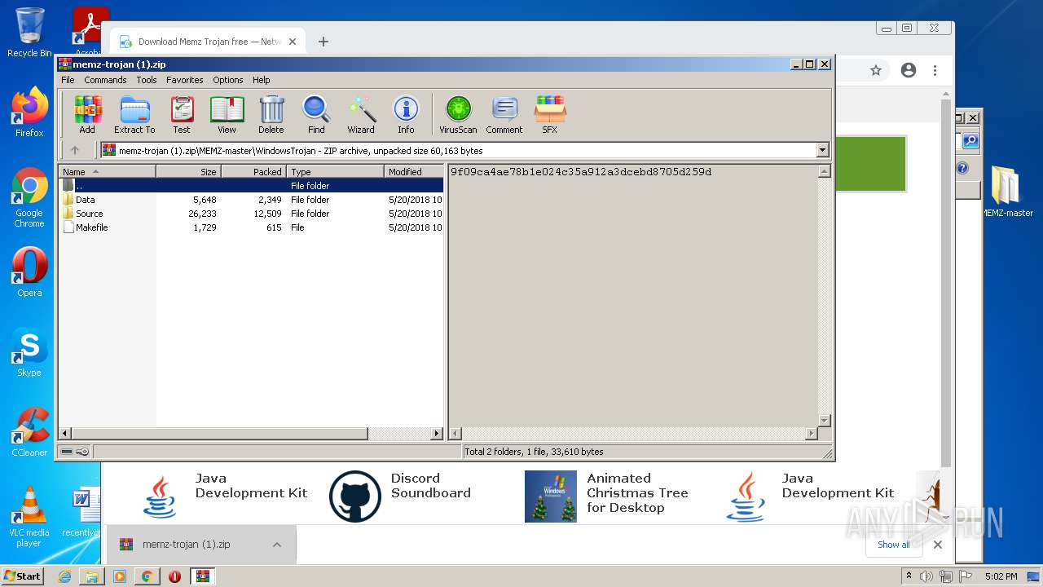Screen dimensions: 1043x587
Task: Select the Data folder row
Action: pos(251,200)
